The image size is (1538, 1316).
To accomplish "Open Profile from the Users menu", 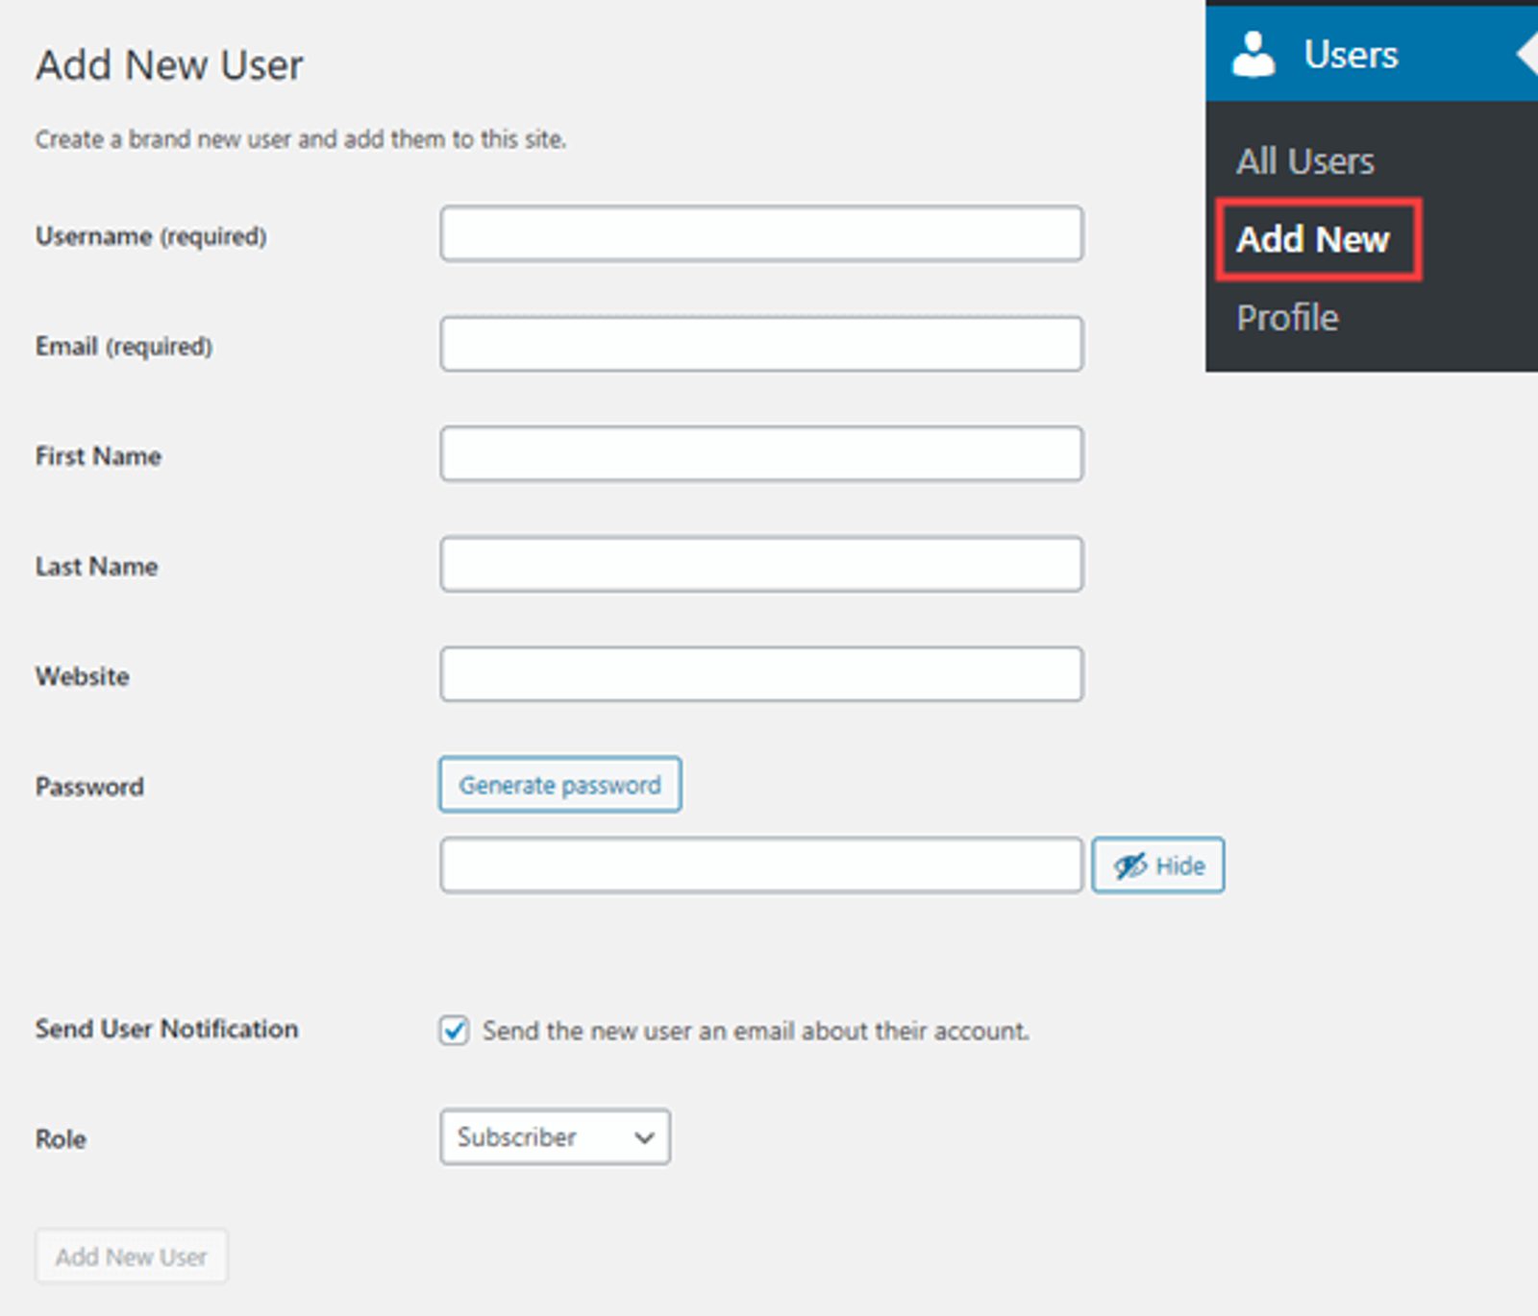I will tap(1286, 317).
